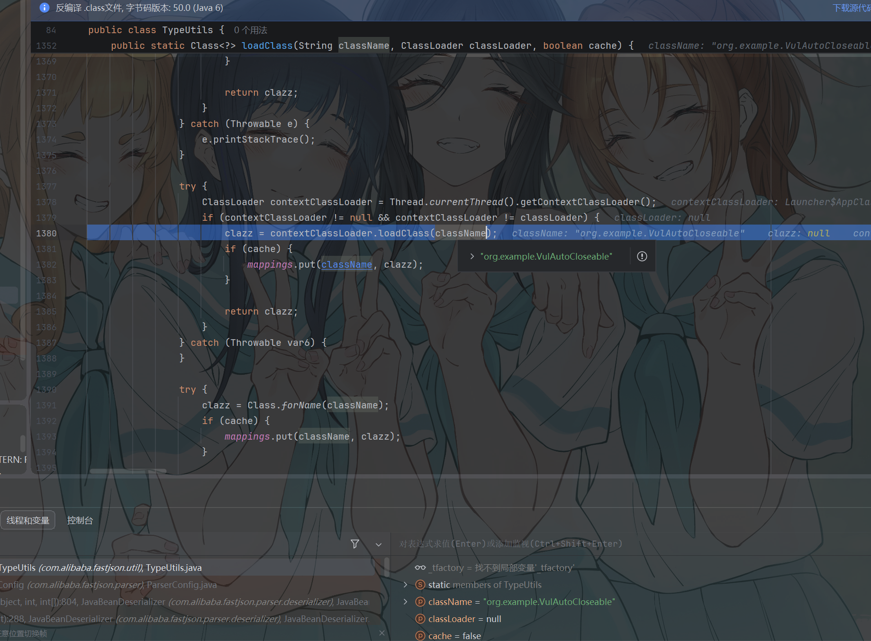Expand static members of TypeUtils
Viewport: 871px width, 641px height.
(x=406, y=585)
